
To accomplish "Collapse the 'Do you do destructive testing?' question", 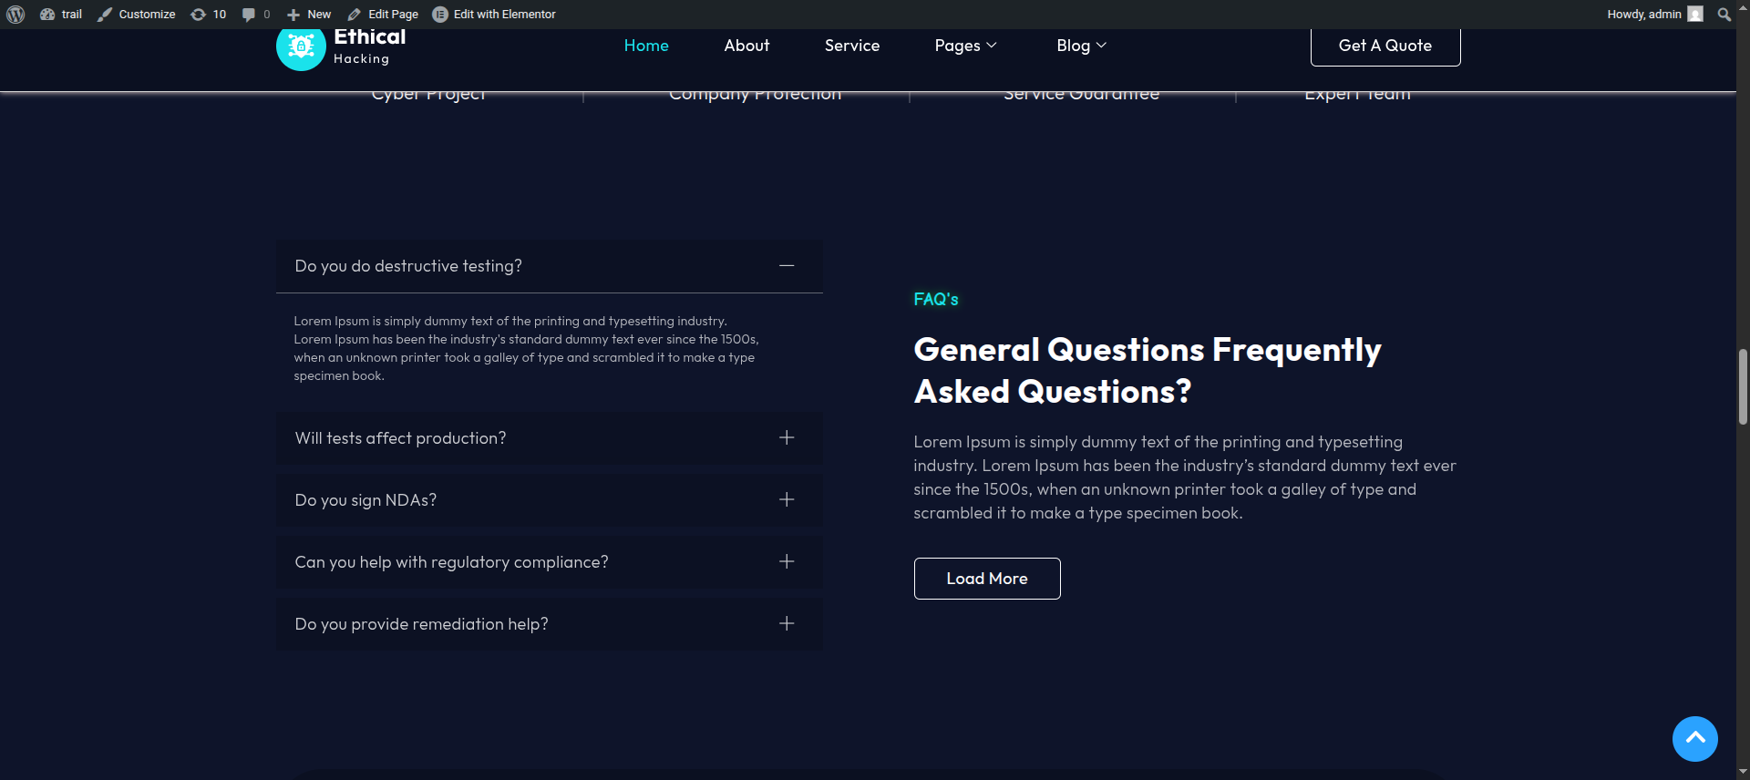I will click(787, 266).
